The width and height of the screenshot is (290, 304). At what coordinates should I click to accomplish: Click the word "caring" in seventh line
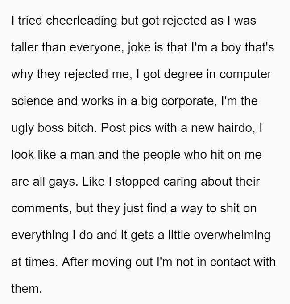click(180, 182)
